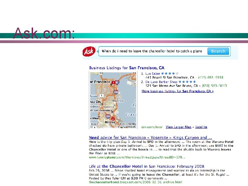Click the Highway 1 sign on map

pos(102,95)
